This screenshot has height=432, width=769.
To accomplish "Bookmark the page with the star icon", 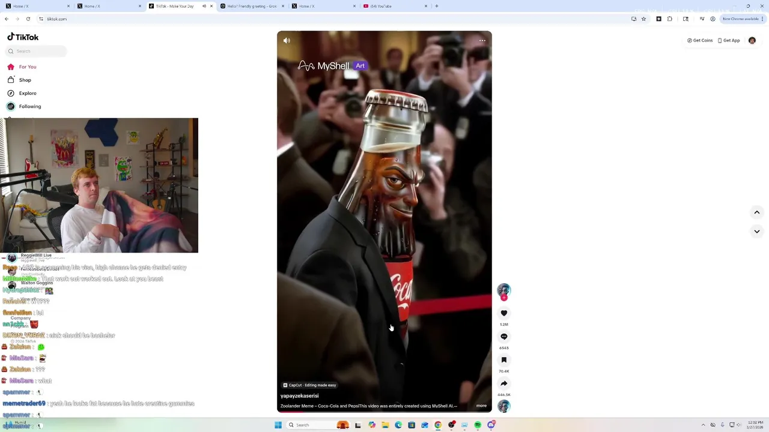I will click(643, 19).
